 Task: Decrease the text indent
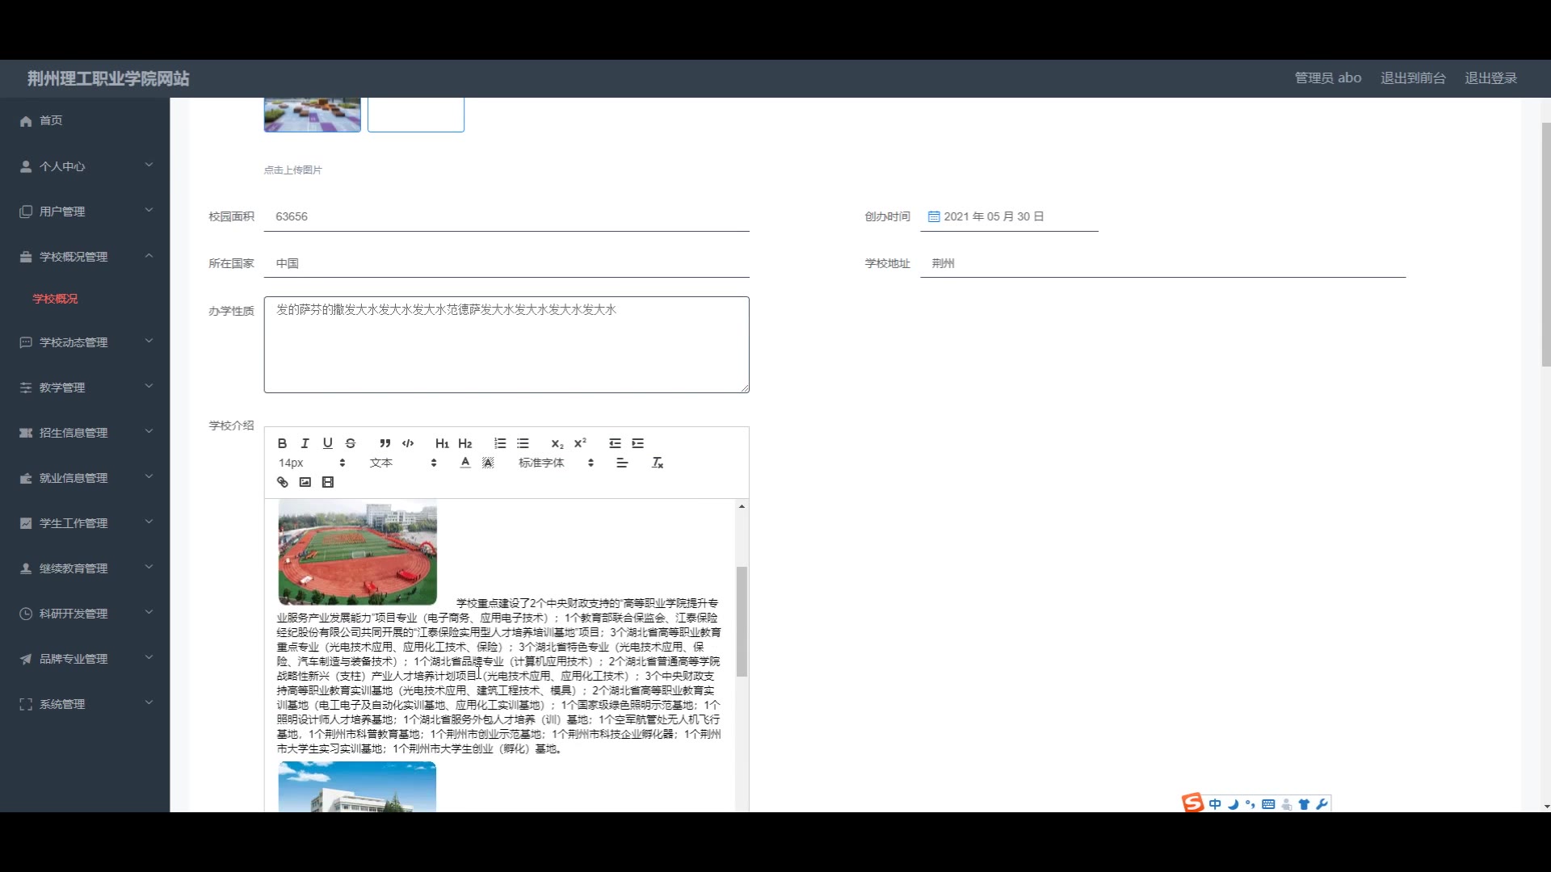(x=615, y=443)
